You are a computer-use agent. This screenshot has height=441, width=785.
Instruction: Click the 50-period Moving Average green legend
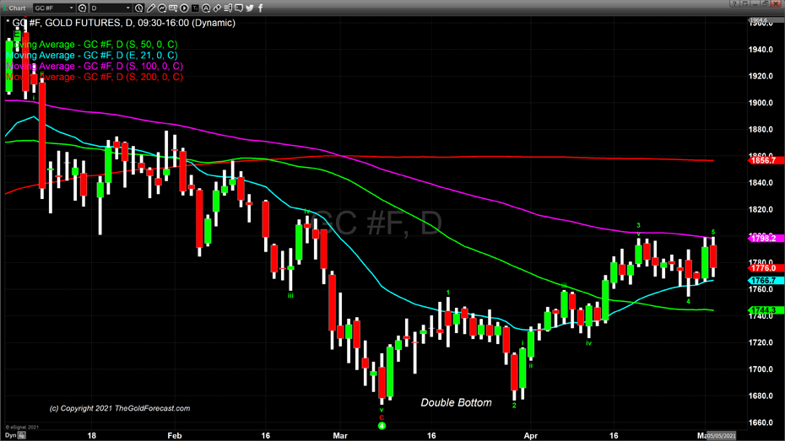click(91, 44)
